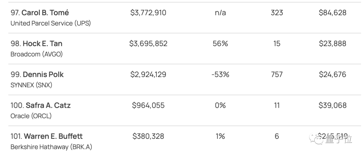
Task: Select the $2,924,129 amount
Action: coord(148,74)
